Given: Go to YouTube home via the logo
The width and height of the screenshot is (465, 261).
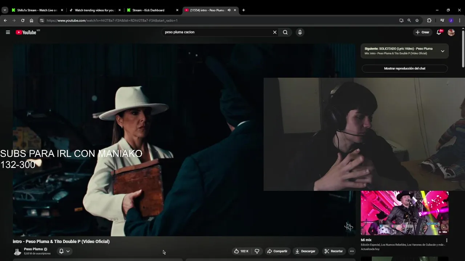Looking at the screenshot, I should coord(26,32).
